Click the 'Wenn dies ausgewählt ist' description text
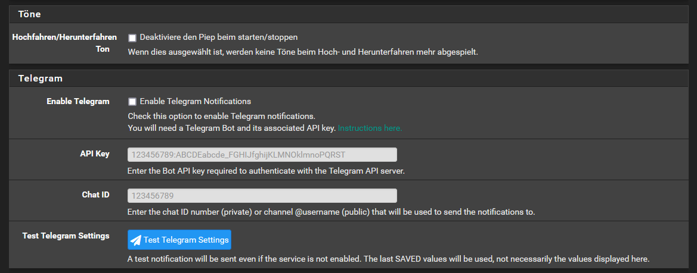 click(x=303, y=52)
